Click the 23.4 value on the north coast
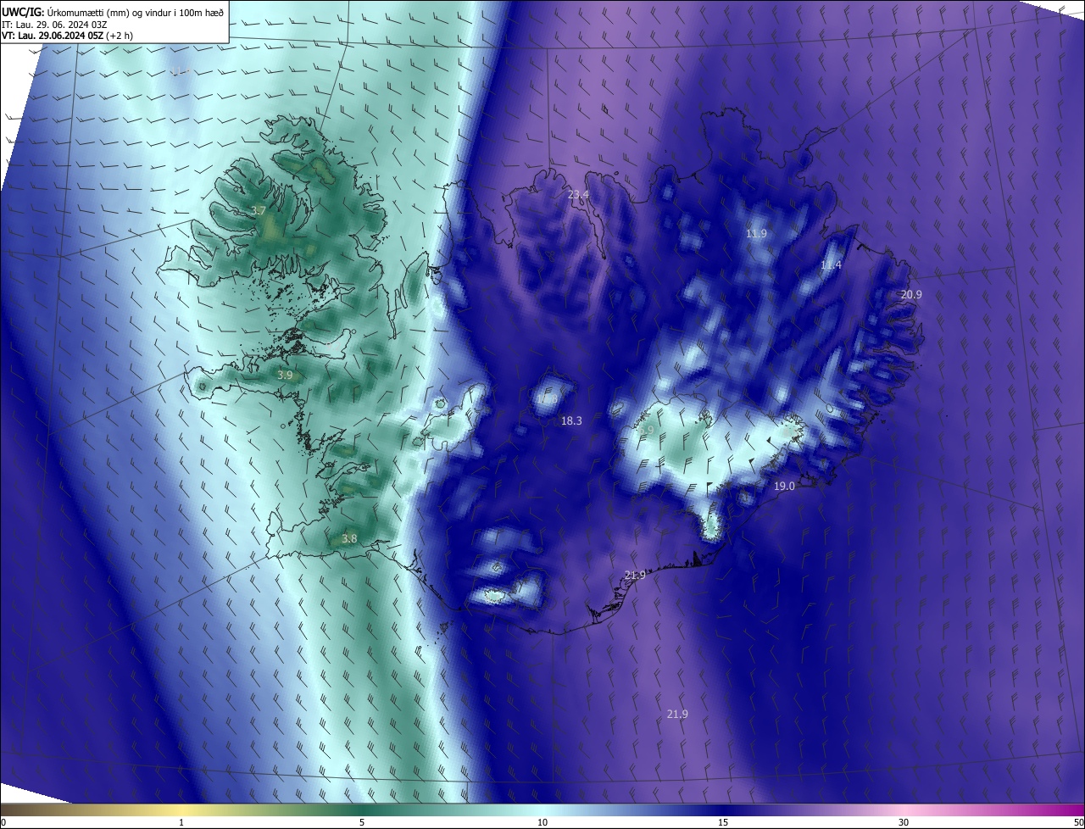The image size is (1085, 829). point(578,195)
